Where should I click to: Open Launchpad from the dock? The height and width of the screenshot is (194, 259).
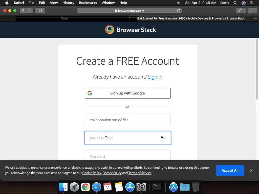[74, 187]
